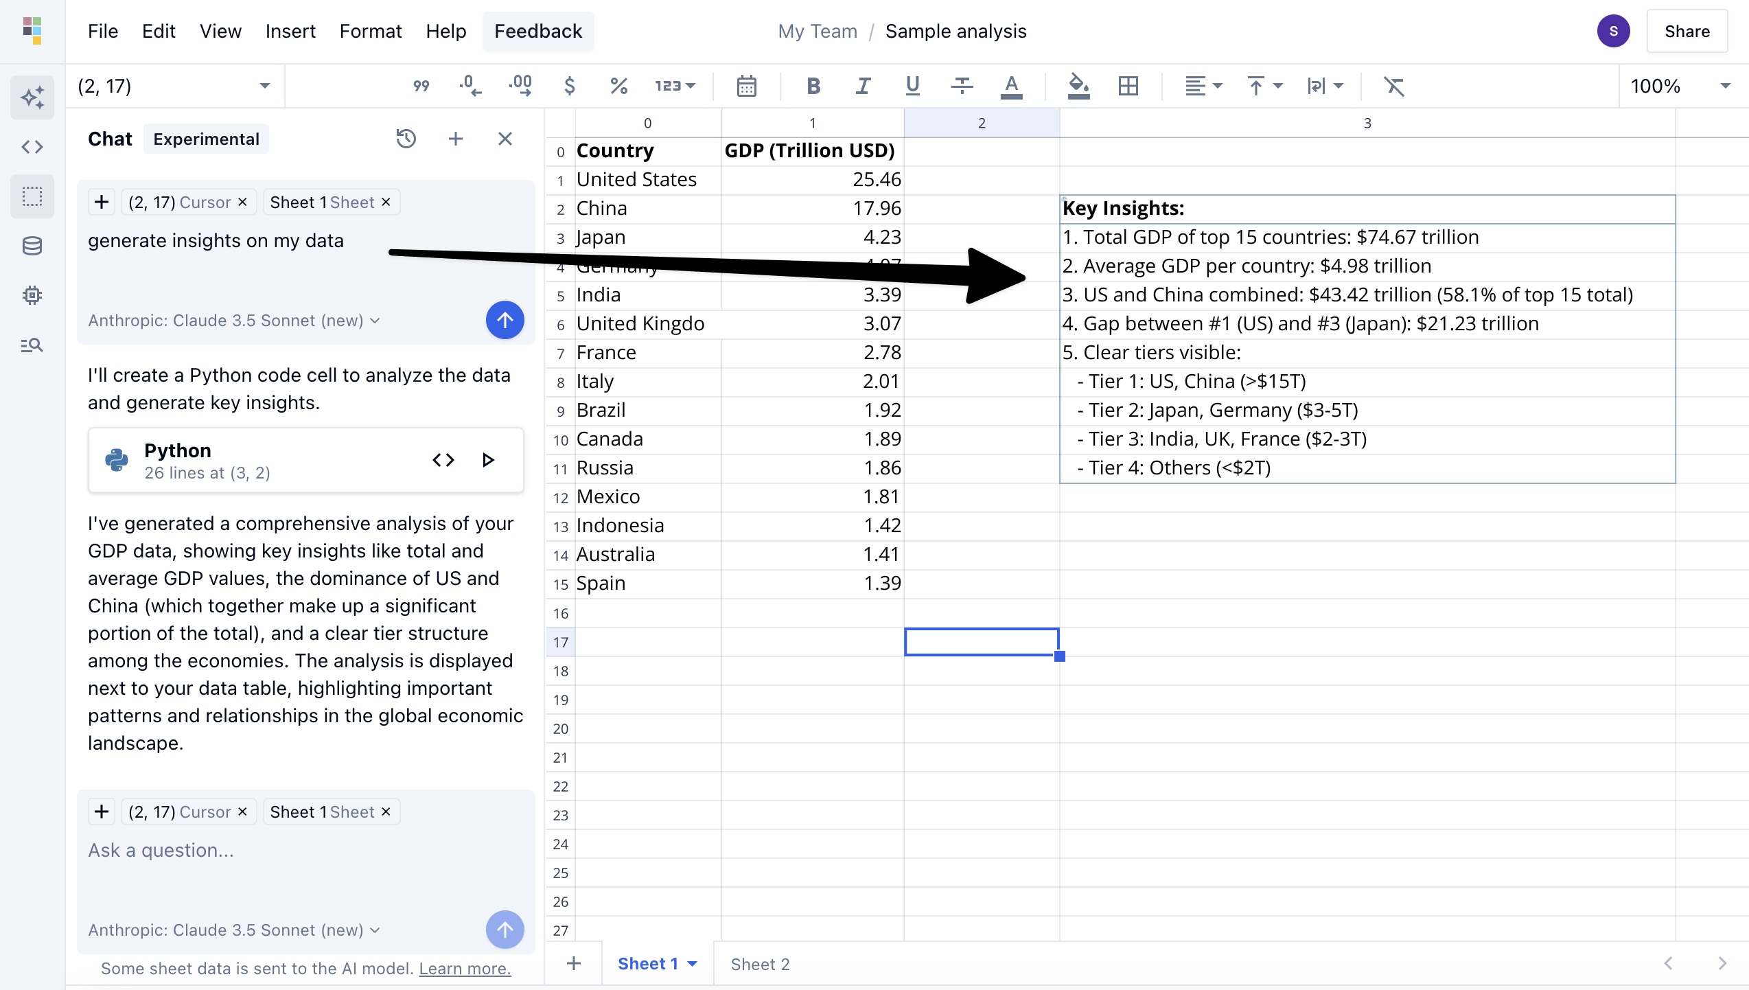The image size is (1749, 990).
Task: Open the Insert menu
Action: [290, 31]
